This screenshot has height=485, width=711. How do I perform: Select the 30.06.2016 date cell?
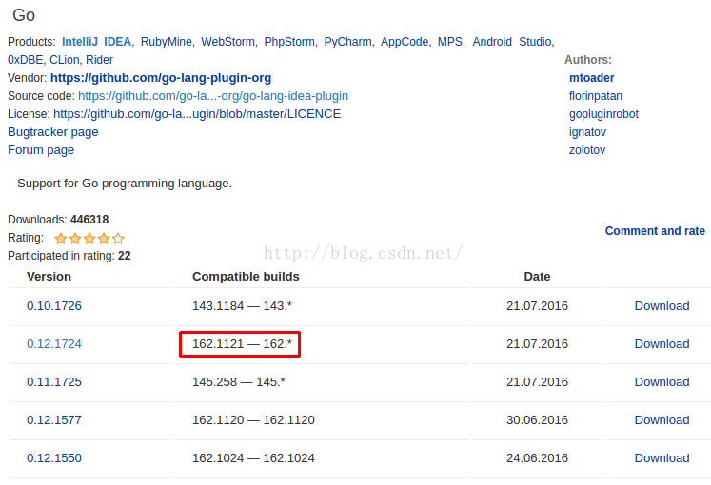(537, 420)
